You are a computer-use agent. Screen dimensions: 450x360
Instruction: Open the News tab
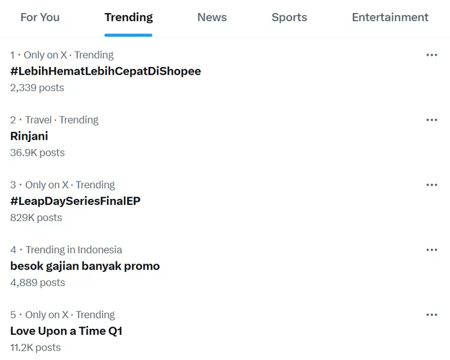212,17
